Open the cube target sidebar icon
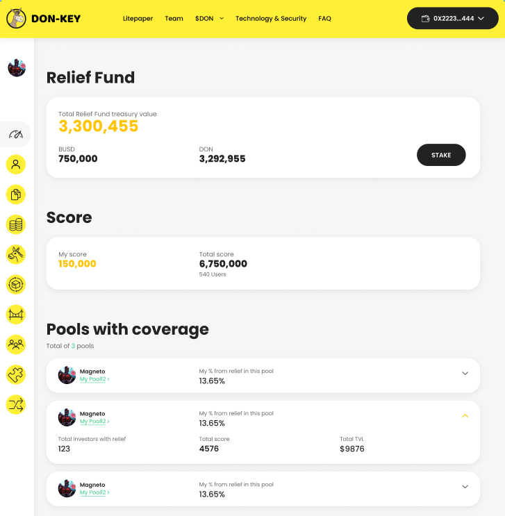 (x=16, y=284)
